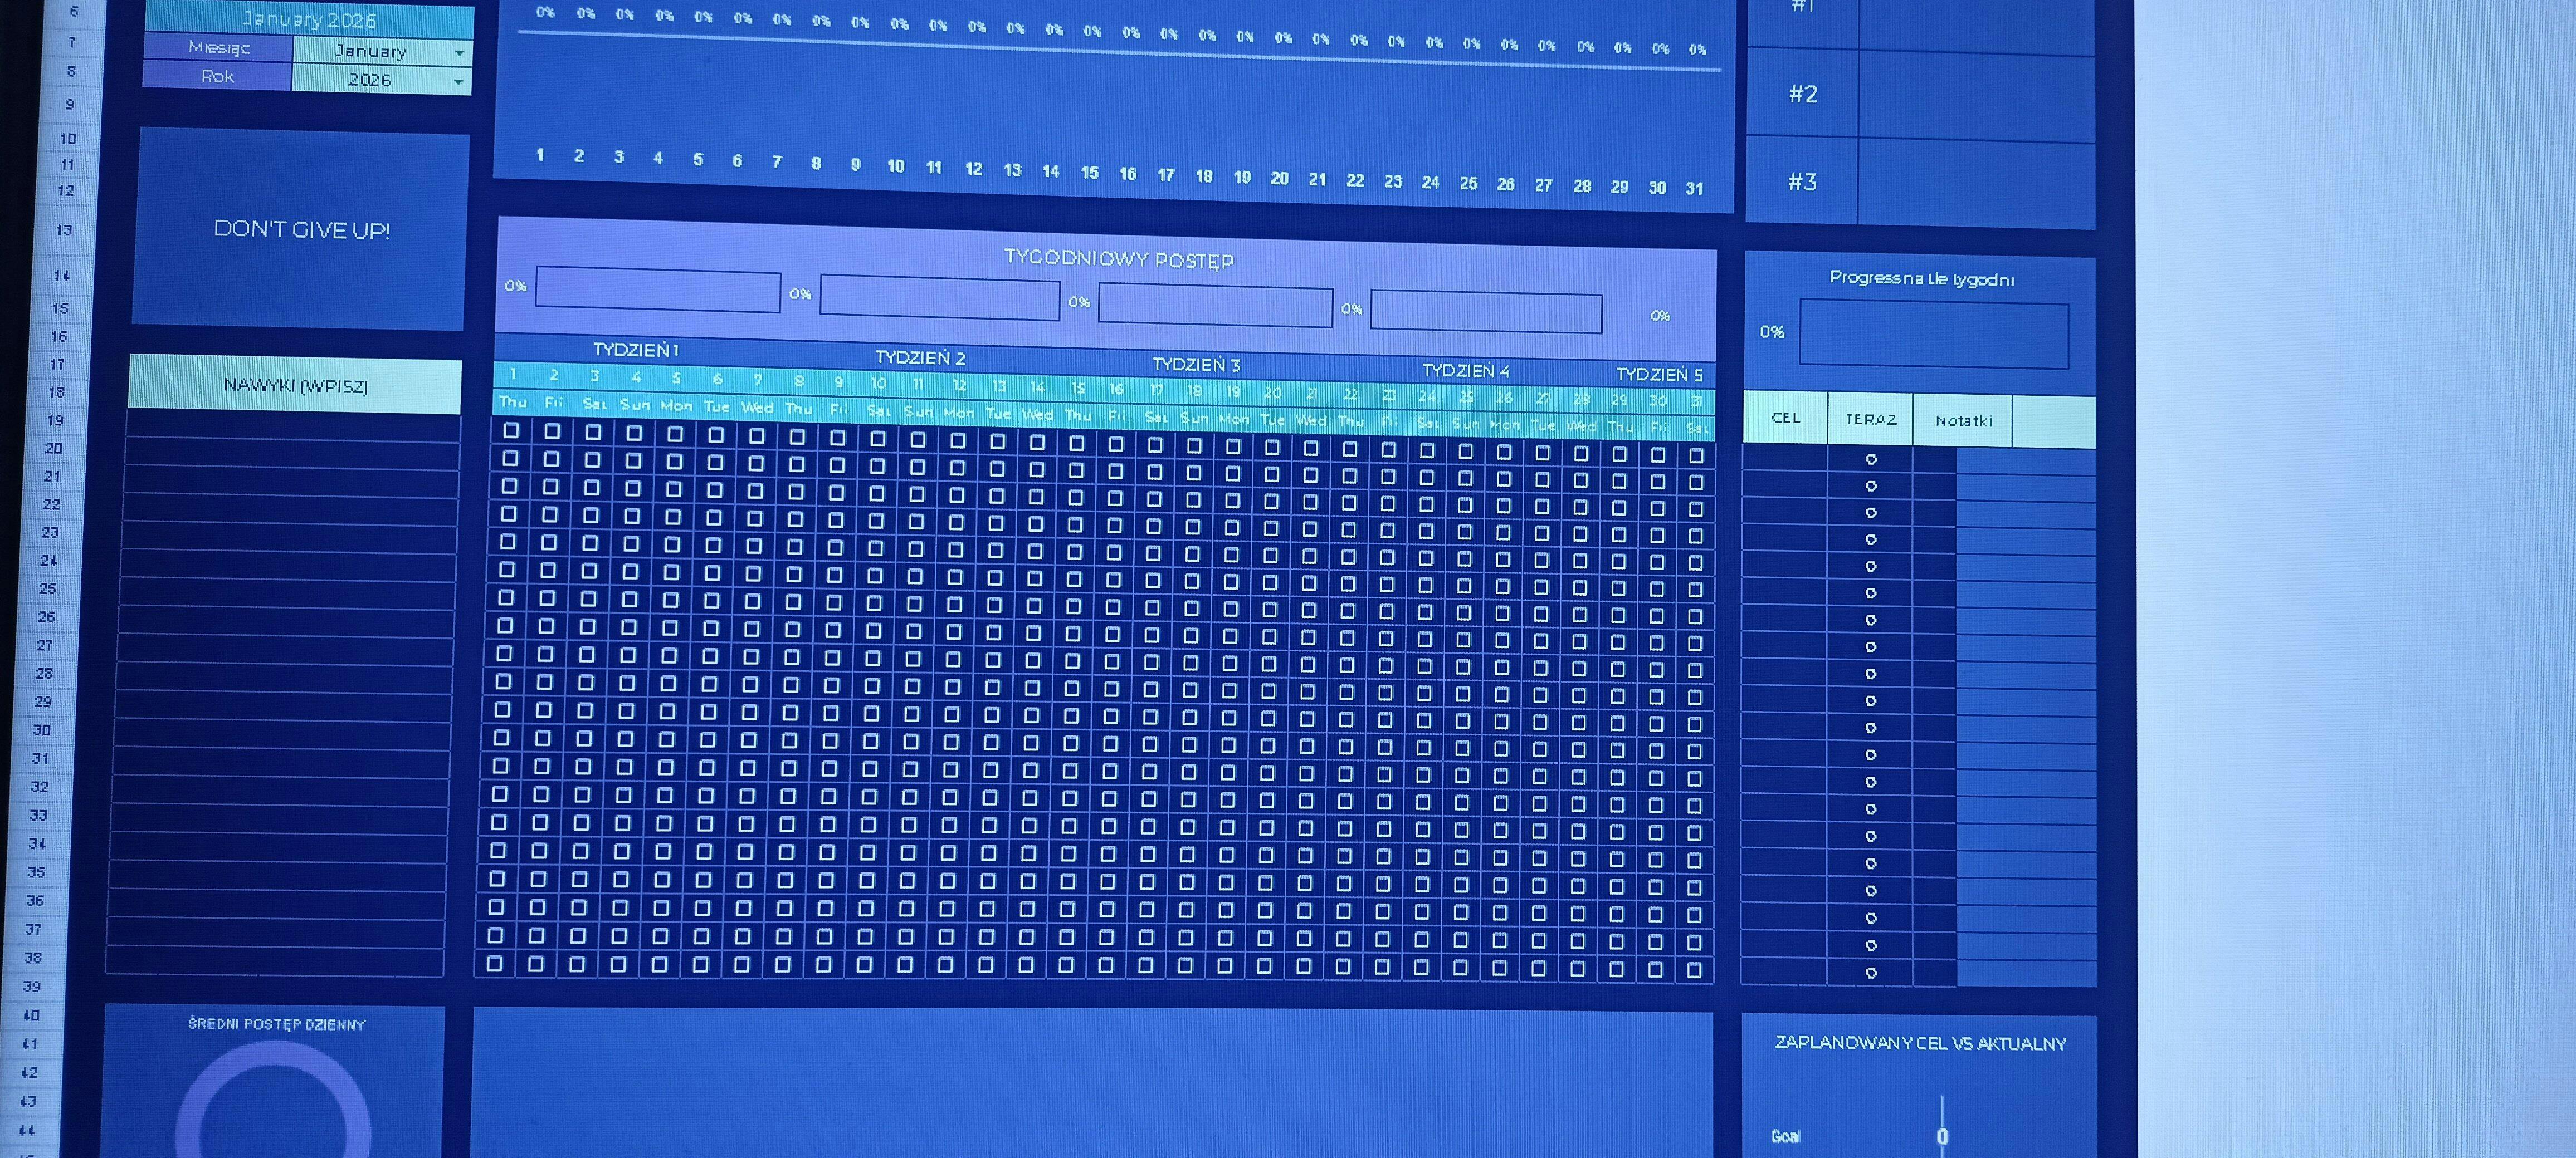This screenshot has width=2576, height=1158.
Task: Open the January month dropdown arrow
Action: pos(459,52)
